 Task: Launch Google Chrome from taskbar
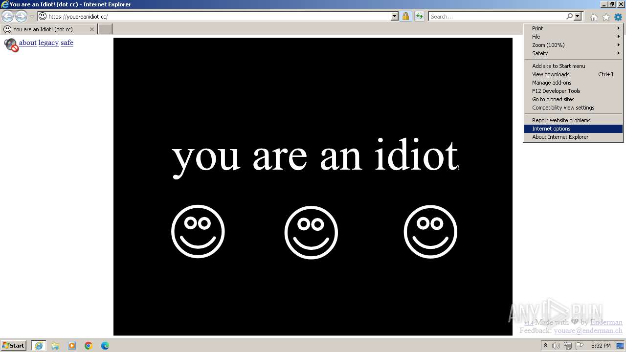coord(89,346)
